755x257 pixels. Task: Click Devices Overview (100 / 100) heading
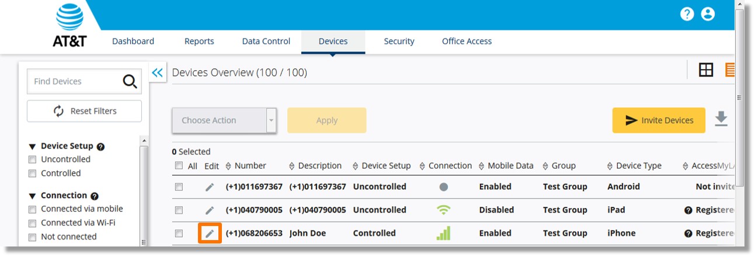[x=239, y=72]
